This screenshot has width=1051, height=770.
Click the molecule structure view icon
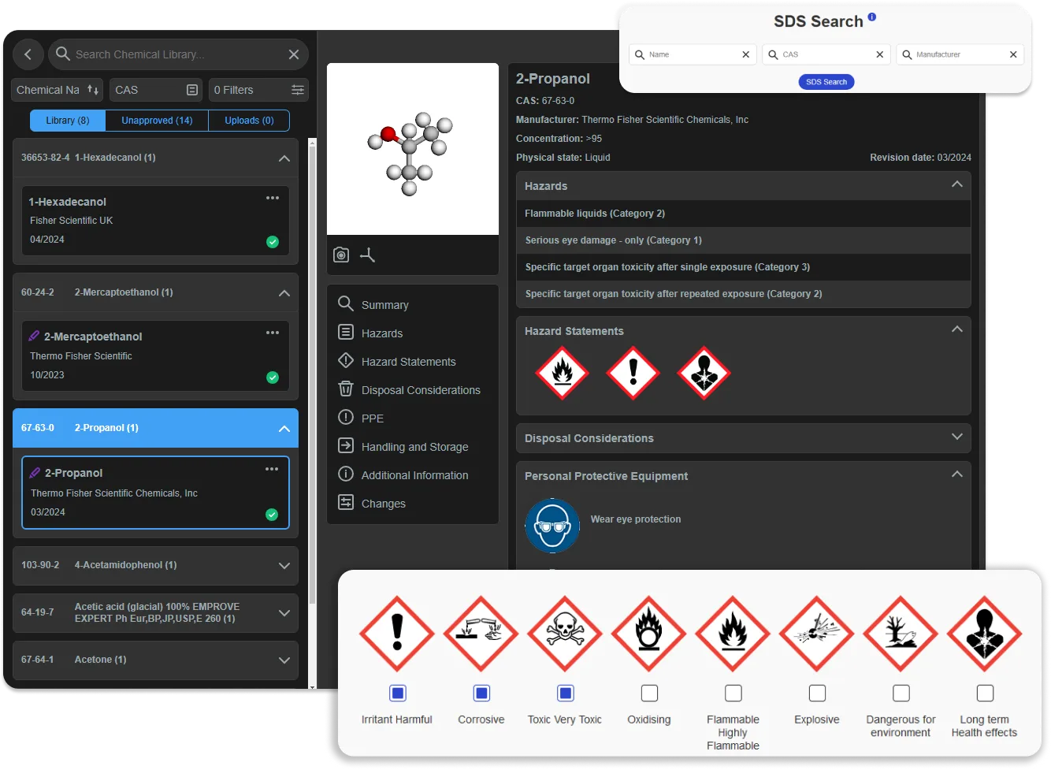point(368,255)
